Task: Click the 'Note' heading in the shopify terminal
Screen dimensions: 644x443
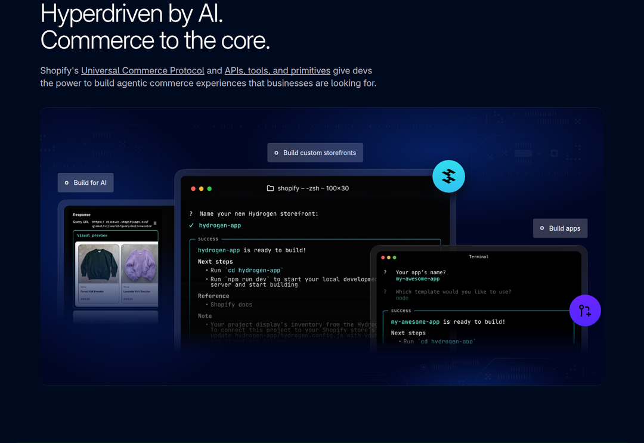Action: (x=205, y=316)
